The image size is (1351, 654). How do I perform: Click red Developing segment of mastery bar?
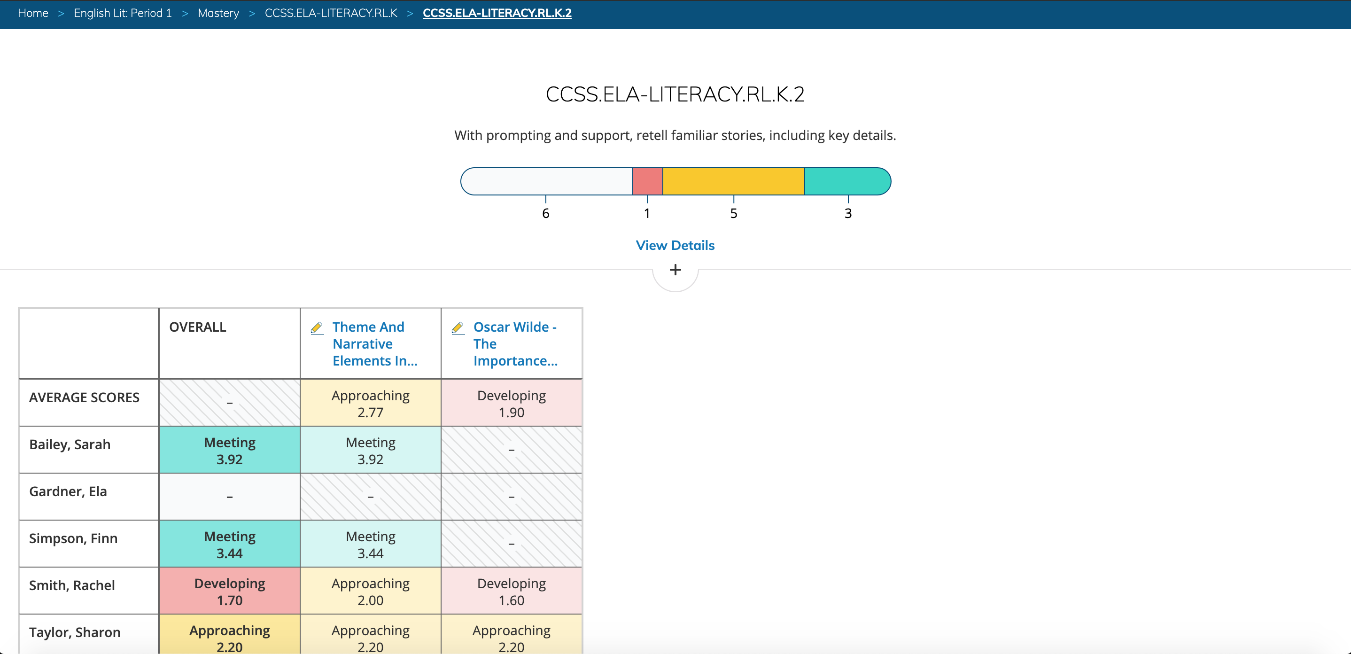point(647,181)
